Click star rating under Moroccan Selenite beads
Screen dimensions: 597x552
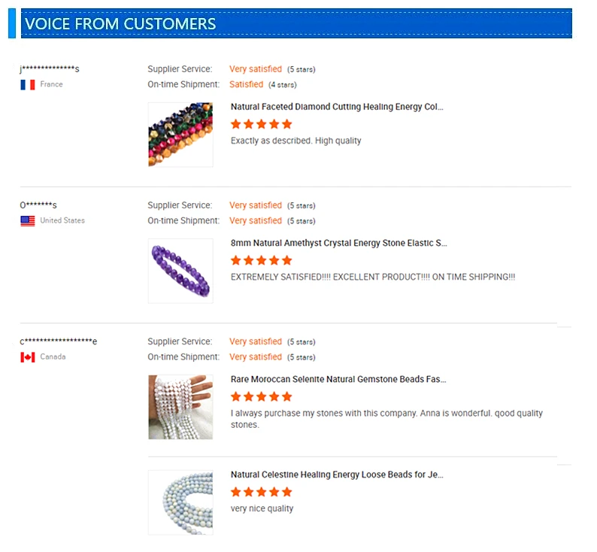(261, 396)
